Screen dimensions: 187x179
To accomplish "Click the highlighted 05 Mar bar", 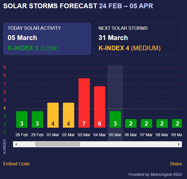I will point(115,119).
